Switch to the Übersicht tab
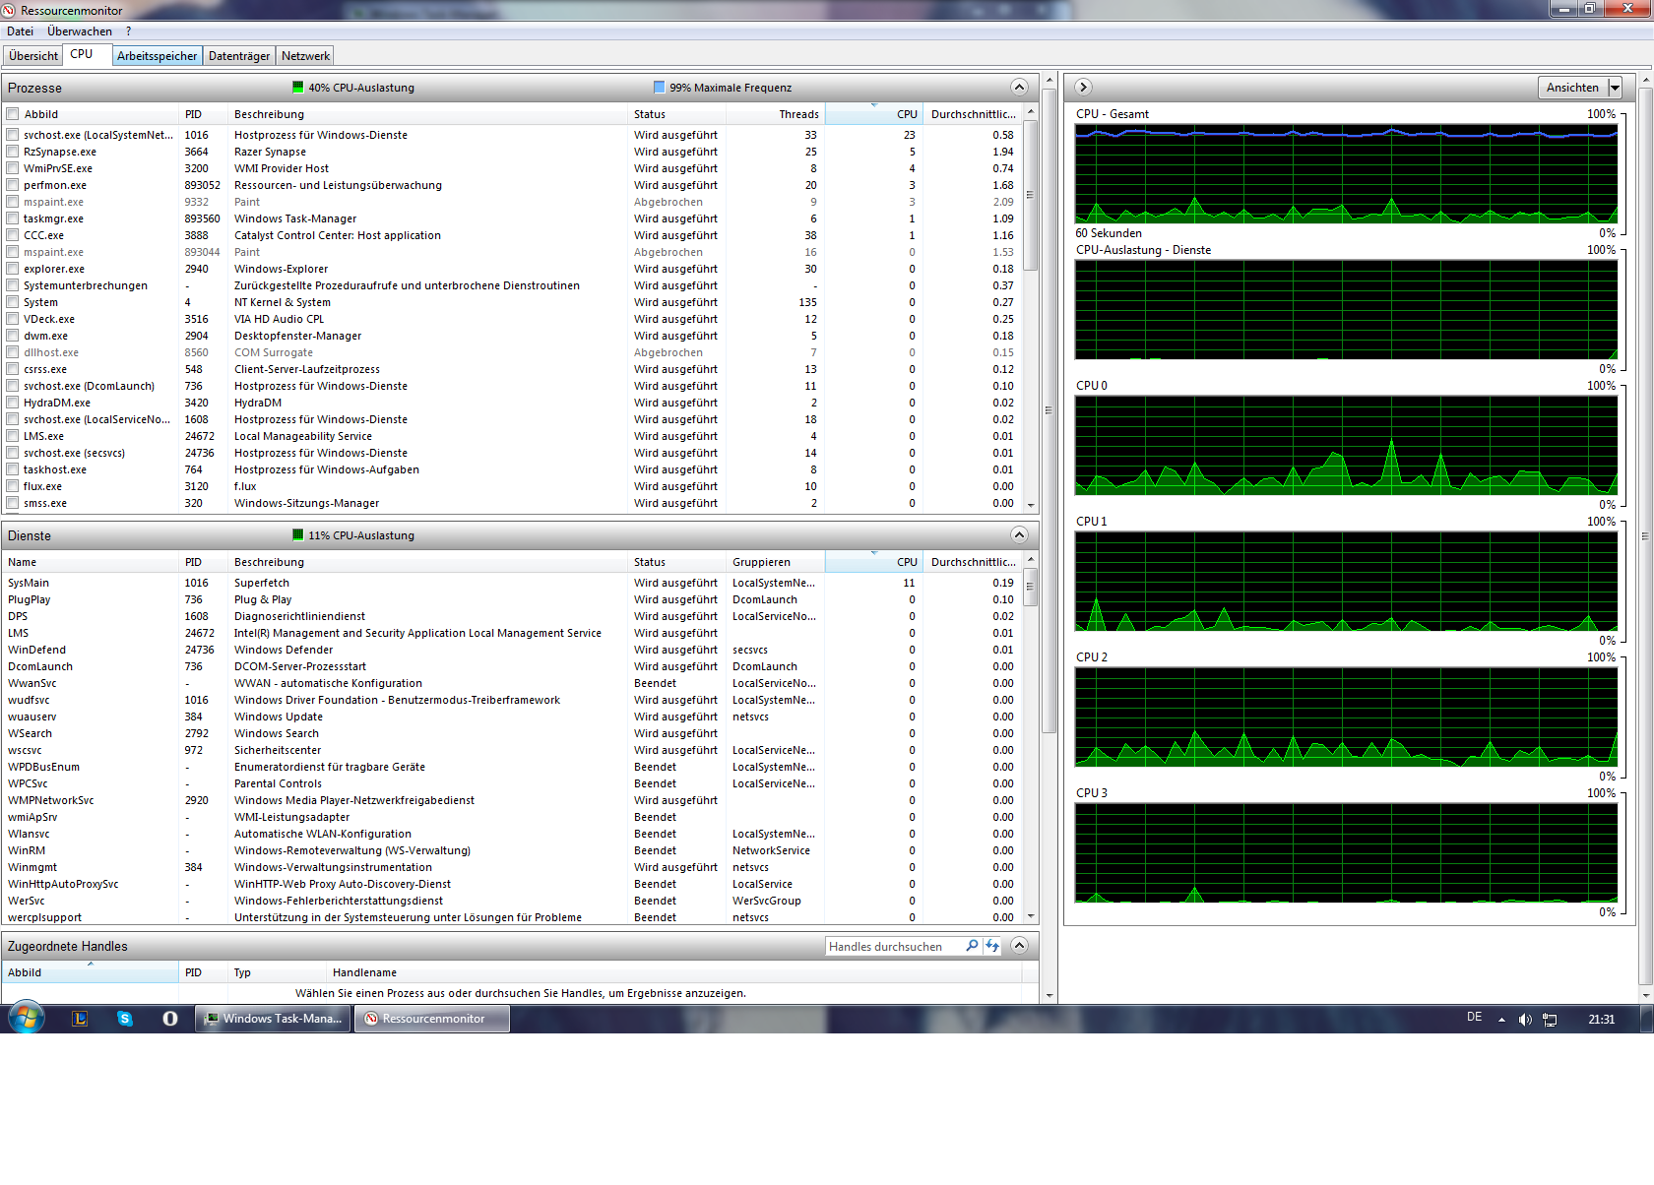Viewport: 1654px width, 1185px height. point(33,56)
